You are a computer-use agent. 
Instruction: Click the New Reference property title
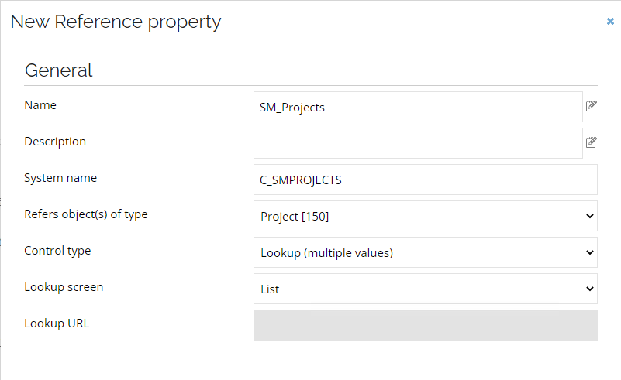pyautogui.click(x=116, y=22)
